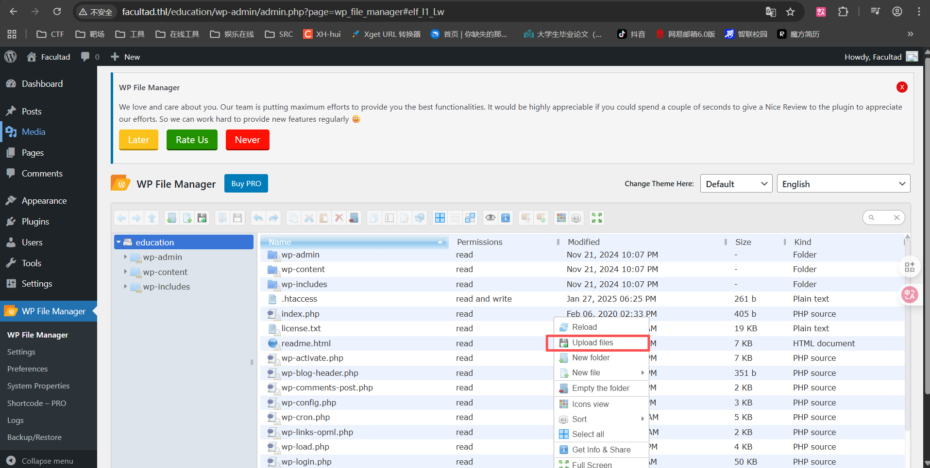930x468 pixels.
Task: Toggle Preview with the eye icon
Action: tap(490, 218)
